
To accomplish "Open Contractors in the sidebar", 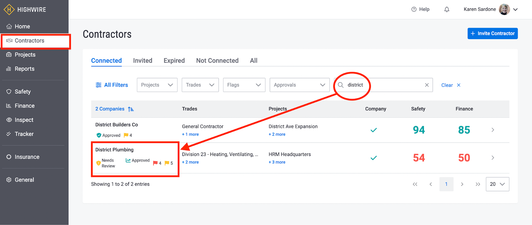I will pyautogui.click(x=29, y=40).
